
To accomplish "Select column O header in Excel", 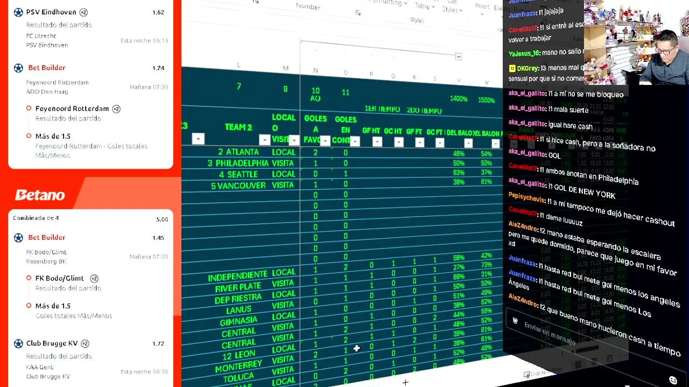I will tap(346, 73).
